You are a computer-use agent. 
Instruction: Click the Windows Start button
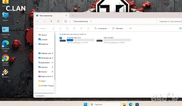tap(85, 104)
